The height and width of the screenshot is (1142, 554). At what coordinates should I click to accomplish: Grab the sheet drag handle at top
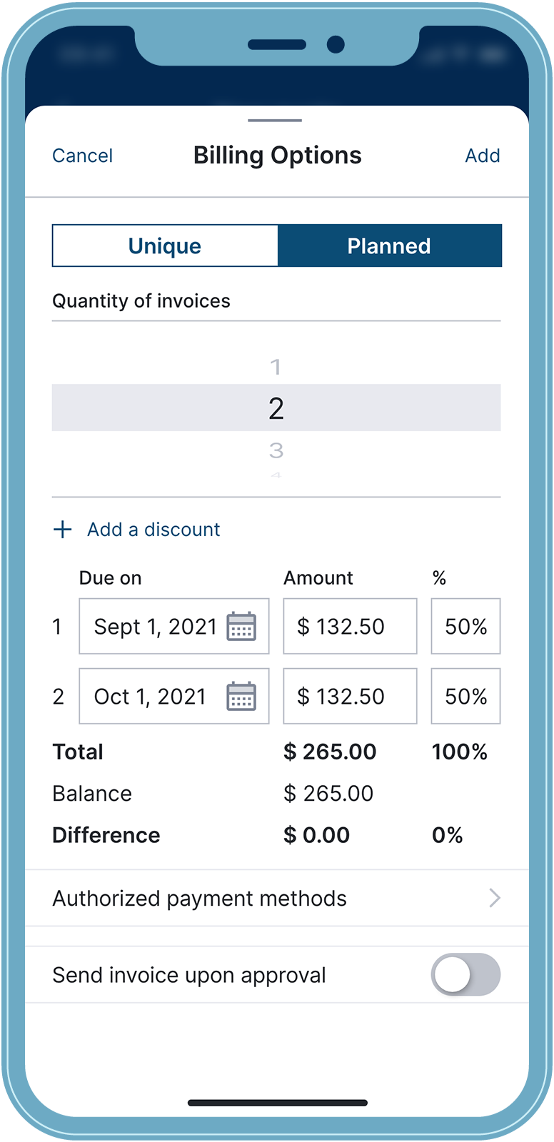pos(275,121)
